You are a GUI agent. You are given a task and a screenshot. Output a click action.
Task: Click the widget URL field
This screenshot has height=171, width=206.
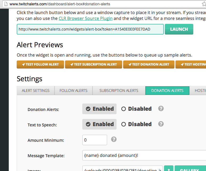(x=90, y=29)
